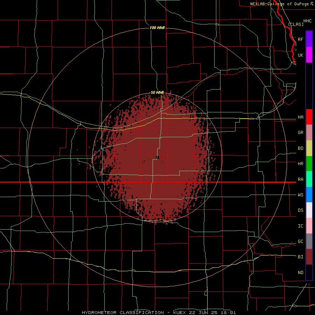Click the RF legend label
Image resolution: width=315 pixels, height=315 pixels.
300,39
